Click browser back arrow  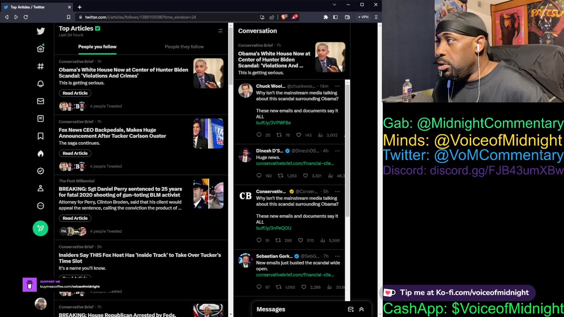click(x=7, y=17)
